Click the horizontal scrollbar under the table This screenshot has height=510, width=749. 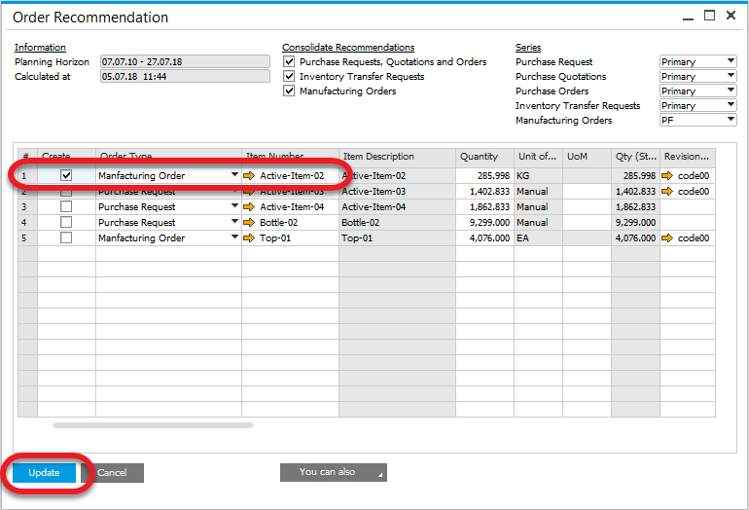click(153, 425)
